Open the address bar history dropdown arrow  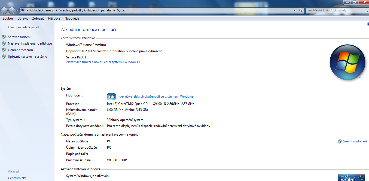point(295,10)
